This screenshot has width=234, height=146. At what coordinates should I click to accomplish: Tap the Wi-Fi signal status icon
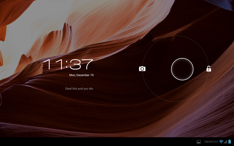point(221,142)
